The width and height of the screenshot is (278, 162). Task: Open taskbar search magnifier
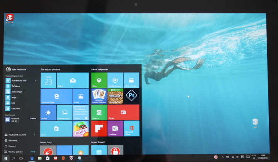pos(13,159)
